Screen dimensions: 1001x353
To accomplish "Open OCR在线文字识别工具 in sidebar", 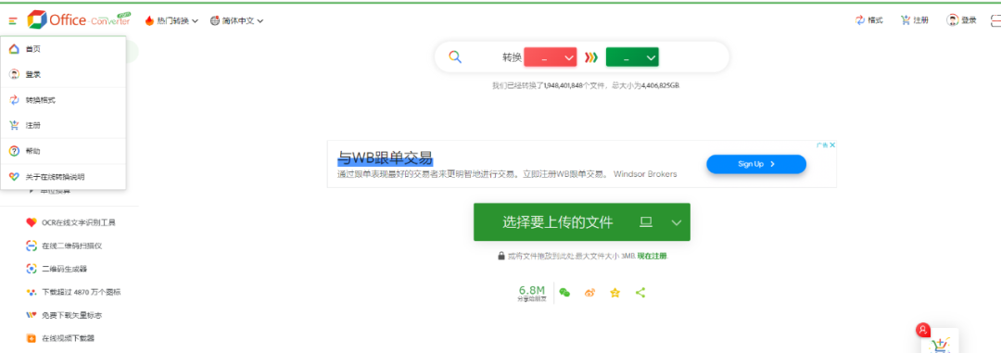I will 70,222.
